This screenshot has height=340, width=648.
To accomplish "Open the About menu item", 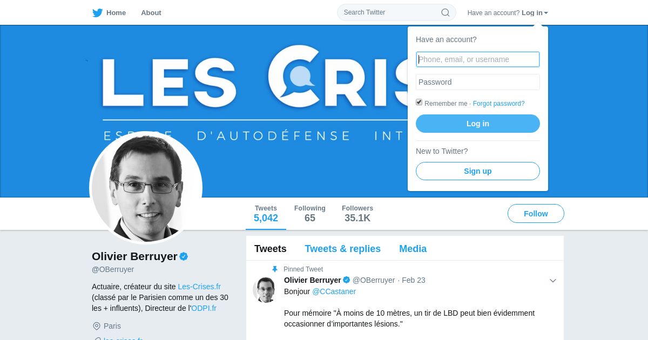I will [x=151, y=13].
